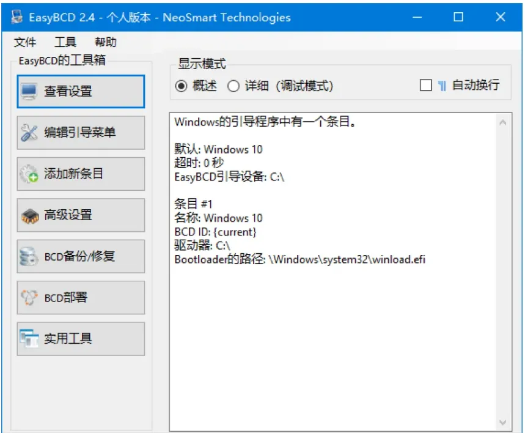Close the EasyBCD window

pyautogui.click(x=501, y=17)
